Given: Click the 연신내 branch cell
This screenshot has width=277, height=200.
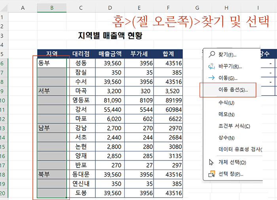Looking at the screenshot, I should click(x=81, y=184).
